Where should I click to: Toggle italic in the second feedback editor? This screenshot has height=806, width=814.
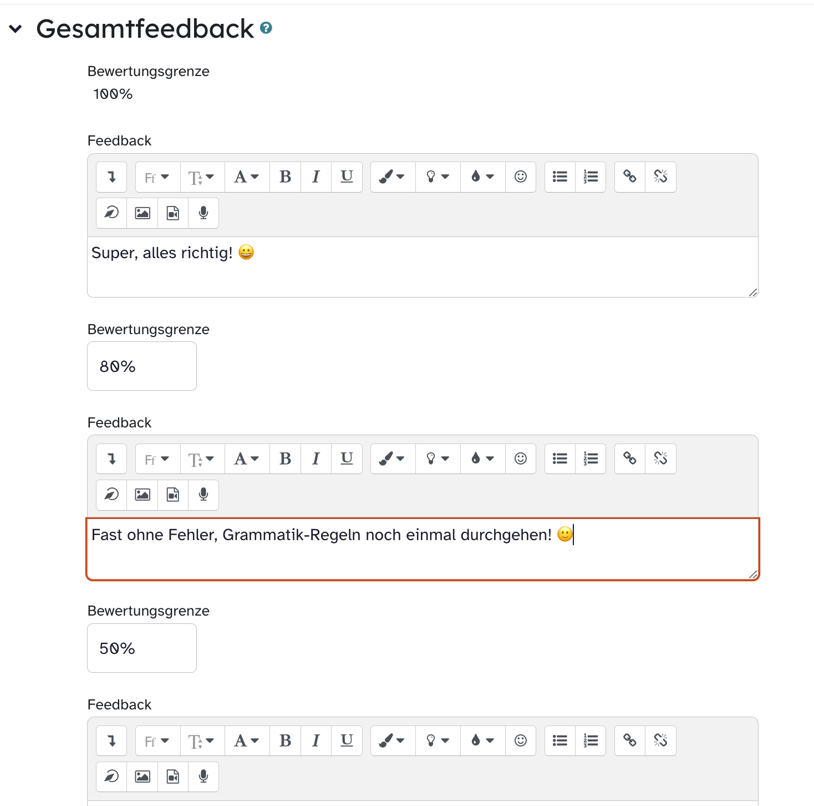pos(316,459)
